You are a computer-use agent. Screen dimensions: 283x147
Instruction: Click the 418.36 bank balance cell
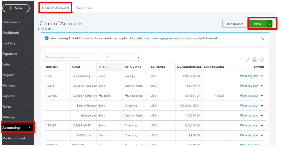[x=219, y=96]
